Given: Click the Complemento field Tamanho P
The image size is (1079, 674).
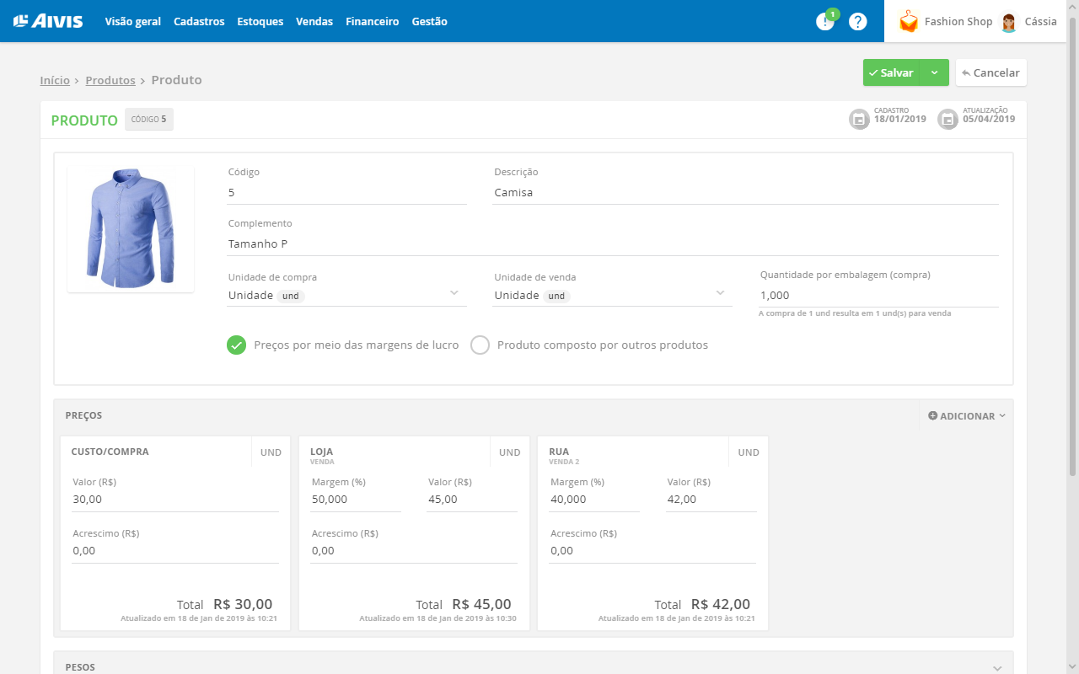Looking at the screenshot, I should [613, 244].
